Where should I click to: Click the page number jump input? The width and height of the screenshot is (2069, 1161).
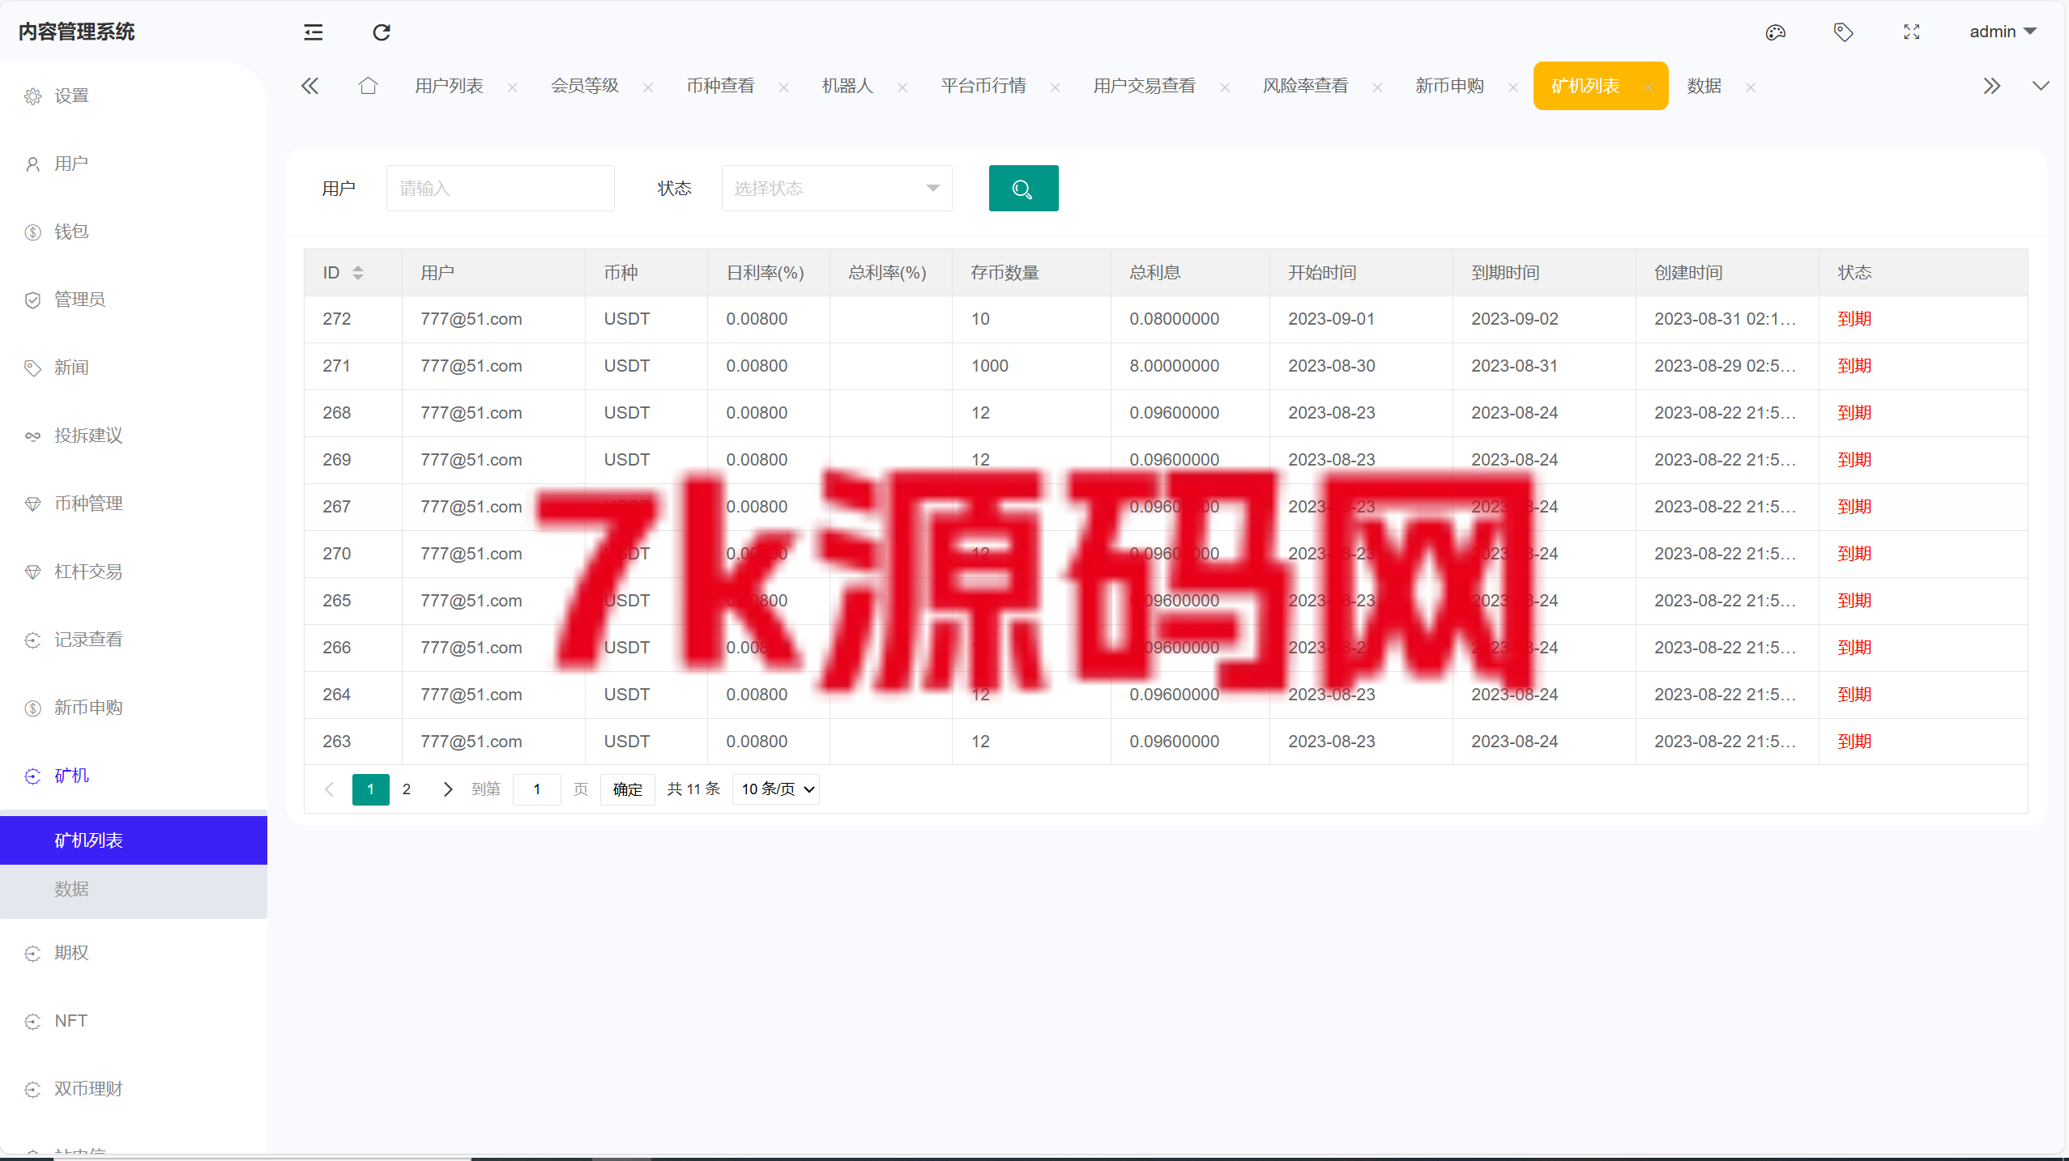[536, 789]
